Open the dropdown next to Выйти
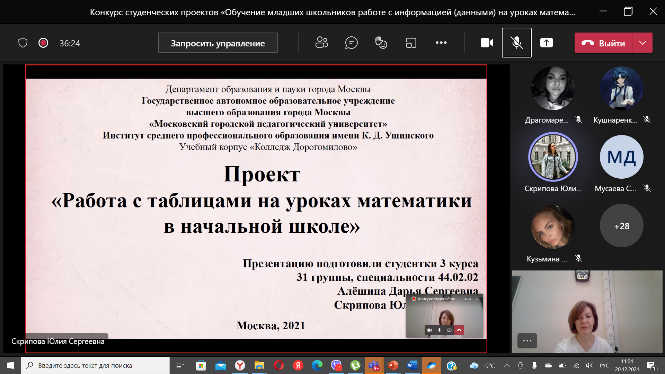This screenshot has height=374, width=665. point(643,43)
